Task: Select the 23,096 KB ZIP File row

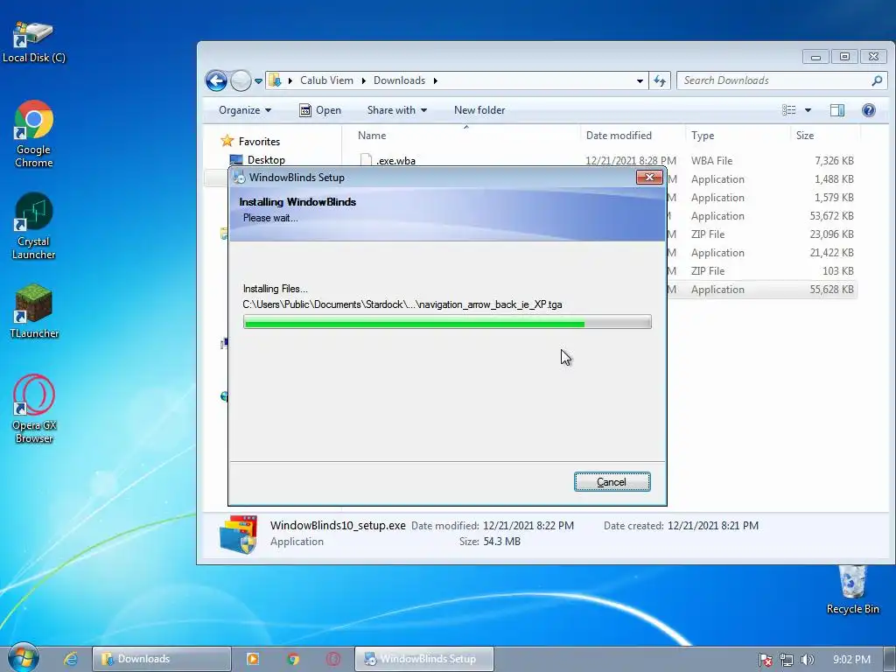Action: [x=761, y=234]
